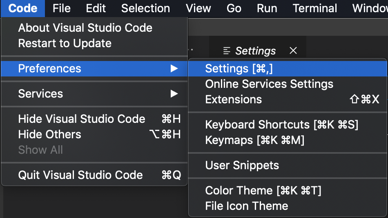The image size is (388, 218).
Task: Open the File menu
Action: (x=62, y=9)
